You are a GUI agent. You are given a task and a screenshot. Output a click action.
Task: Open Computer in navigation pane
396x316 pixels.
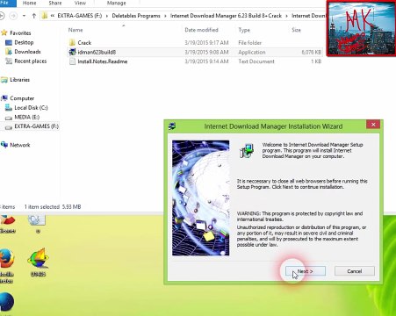point(22,98)
